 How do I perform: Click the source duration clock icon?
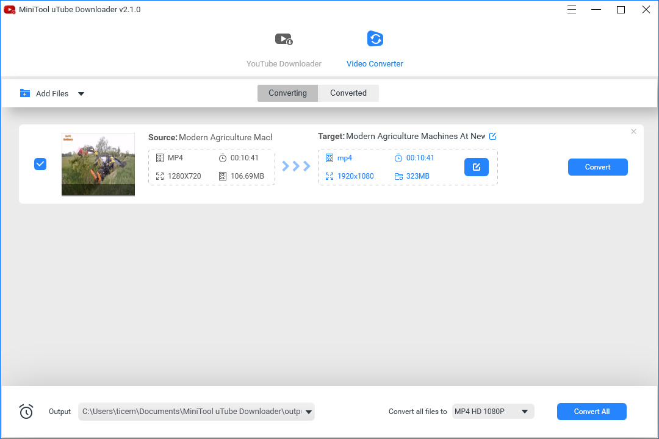tap(223, 158)
